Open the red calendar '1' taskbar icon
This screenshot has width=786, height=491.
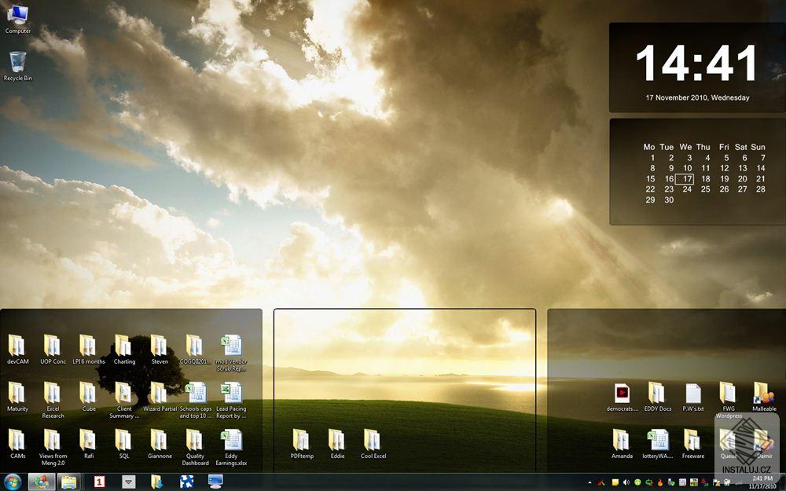point(99,482)
